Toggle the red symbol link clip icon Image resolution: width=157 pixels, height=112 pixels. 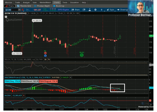tap(23, 10)
